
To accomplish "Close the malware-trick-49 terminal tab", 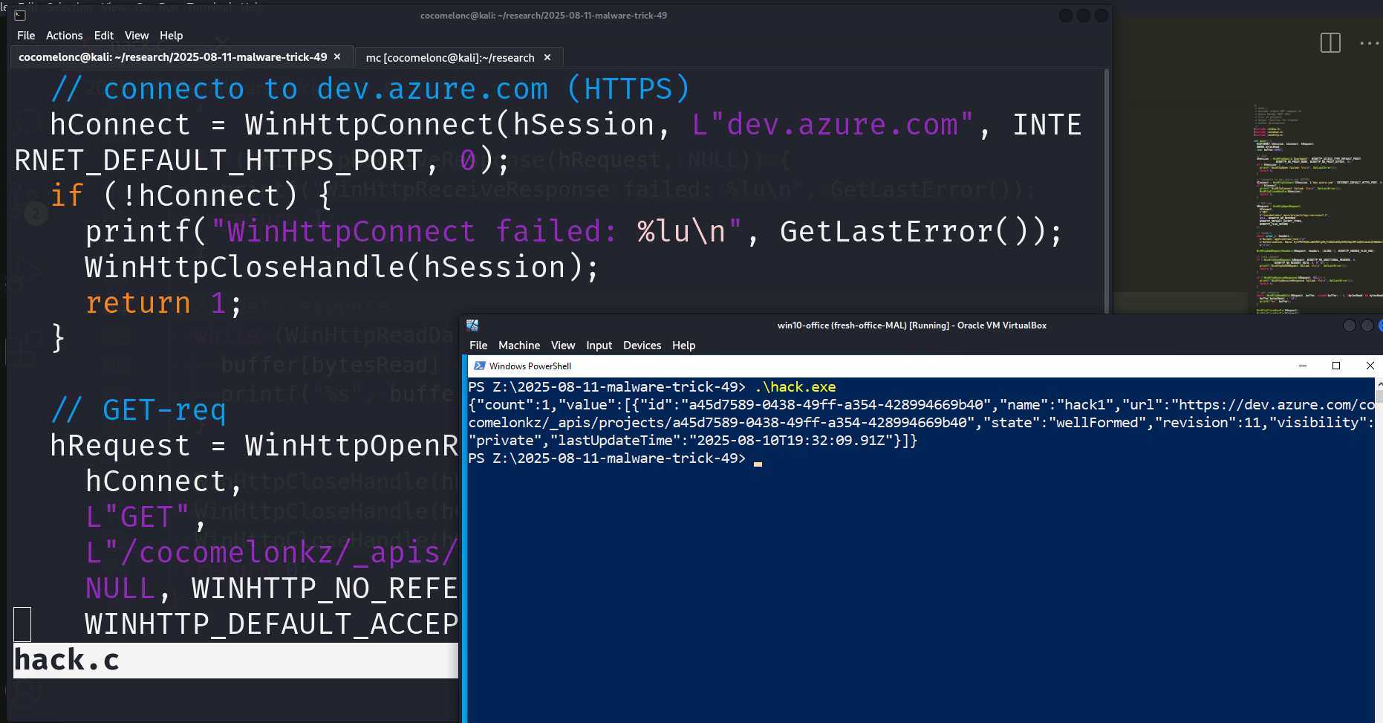I will [x=337, y=56].
